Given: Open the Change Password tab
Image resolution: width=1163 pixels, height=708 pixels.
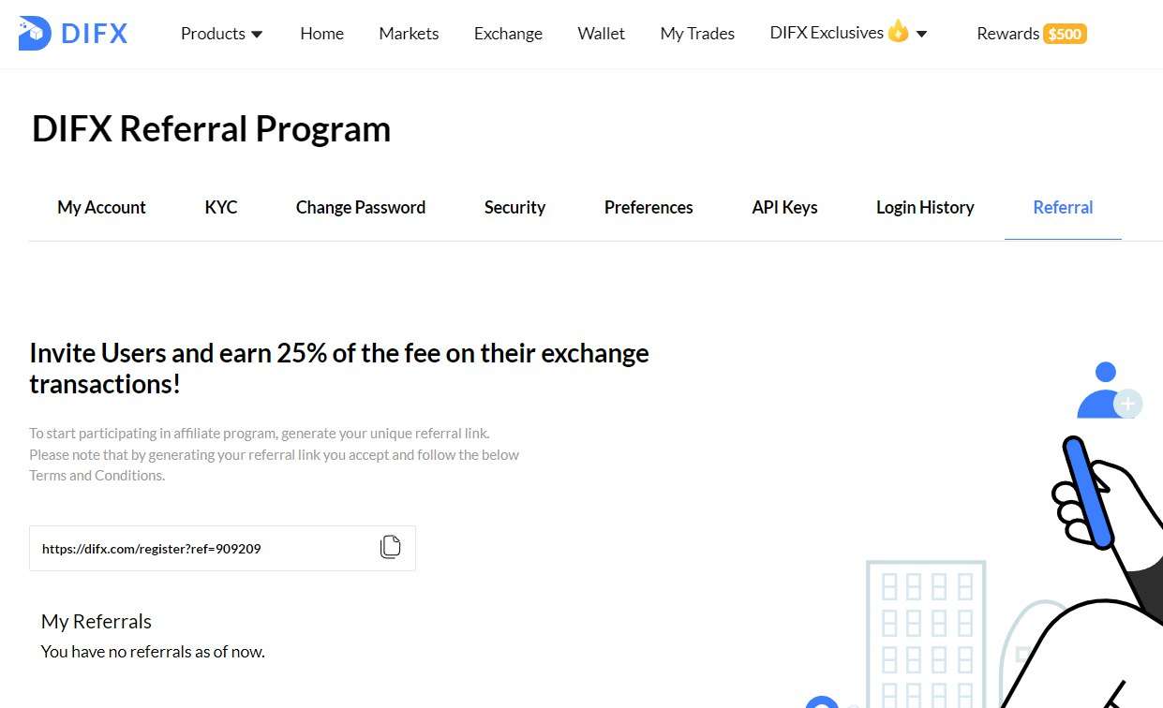Looking at the screenshot, I should [x=361, y=207].
